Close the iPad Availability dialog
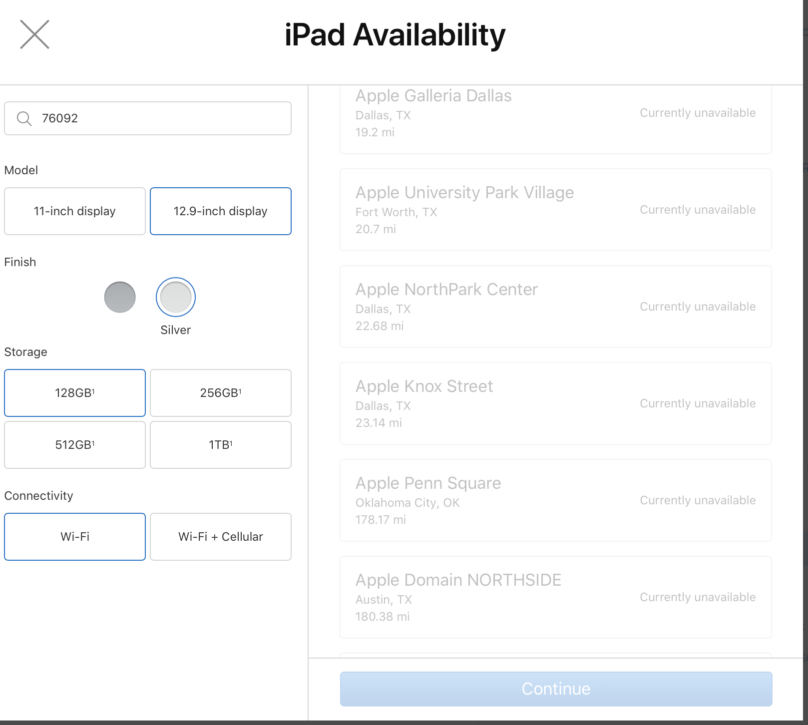This screenshot has height=725, width=808. point(34,34)
